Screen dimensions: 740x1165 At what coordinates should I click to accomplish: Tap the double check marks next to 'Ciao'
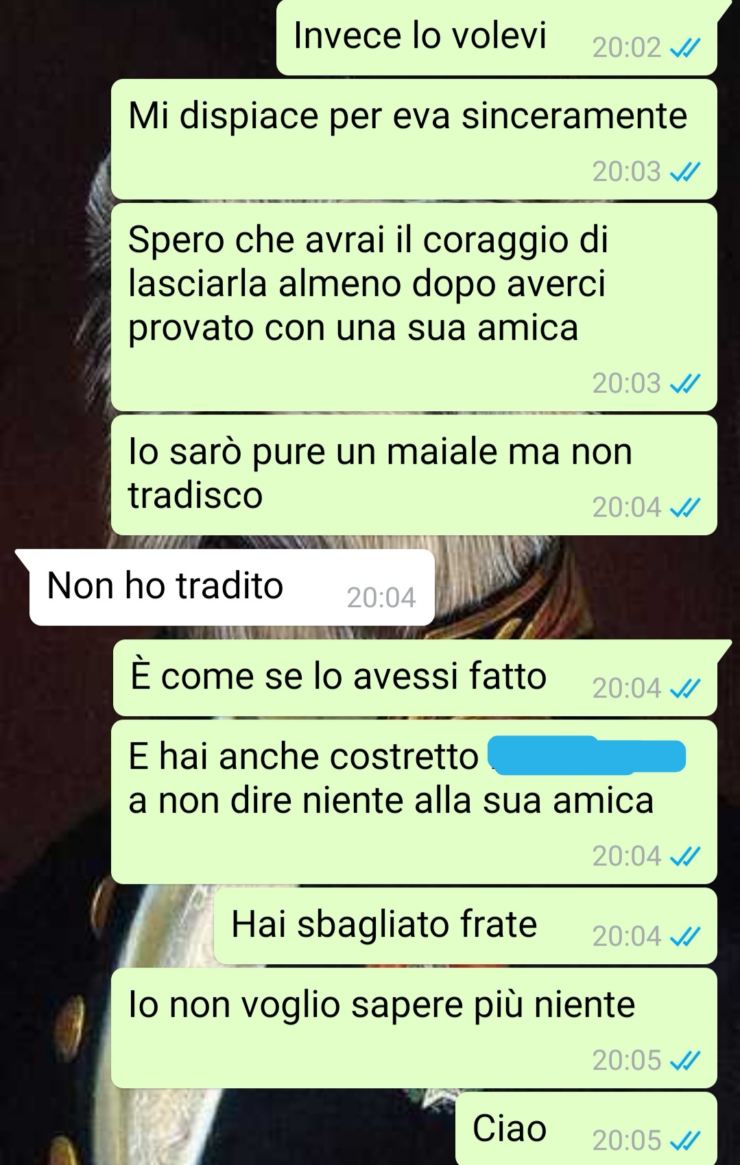click(x=684, y=1141)
